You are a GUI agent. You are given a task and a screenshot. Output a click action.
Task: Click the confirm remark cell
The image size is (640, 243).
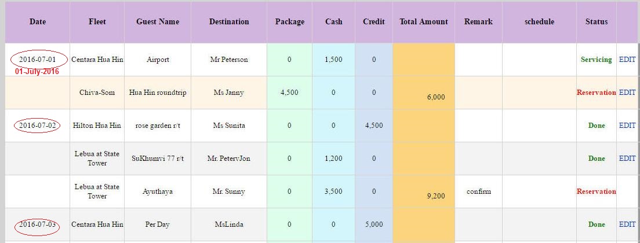[x=479, y=192]
